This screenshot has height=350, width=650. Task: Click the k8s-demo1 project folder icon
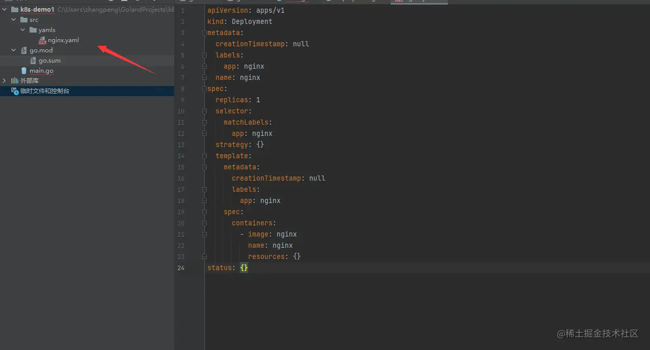pyautogui.click(x=15, y=10)
